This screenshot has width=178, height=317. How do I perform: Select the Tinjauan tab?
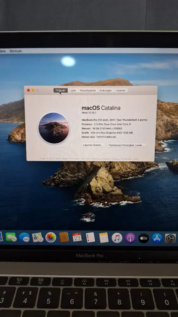(60, 90)
